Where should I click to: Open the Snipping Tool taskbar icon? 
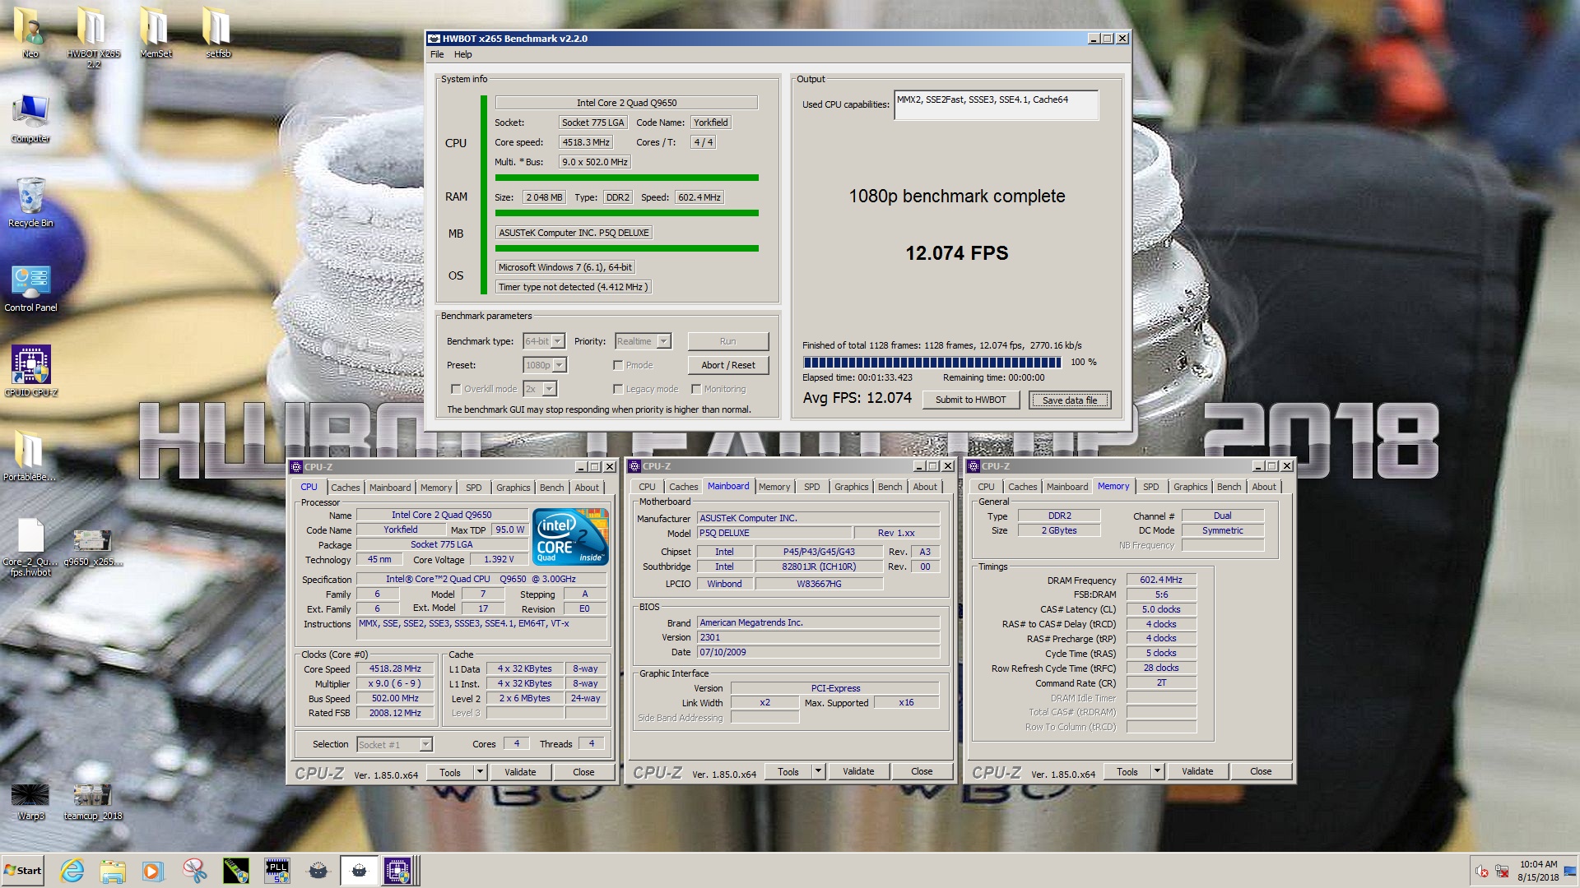194,871
